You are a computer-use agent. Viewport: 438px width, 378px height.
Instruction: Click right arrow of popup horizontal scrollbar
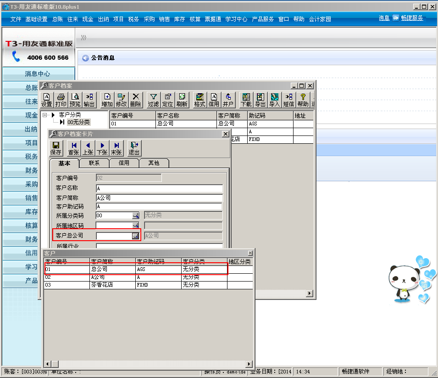tap(249, 364)
